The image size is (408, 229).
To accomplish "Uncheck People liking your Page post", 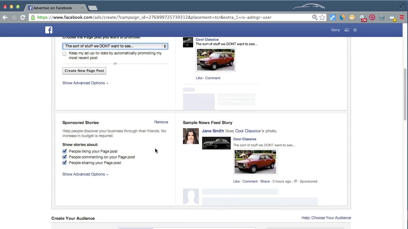I will (x=65, y=151).
